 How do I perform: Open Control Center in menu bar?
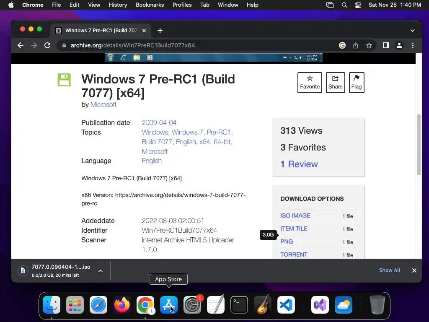(x=358, y=5)
